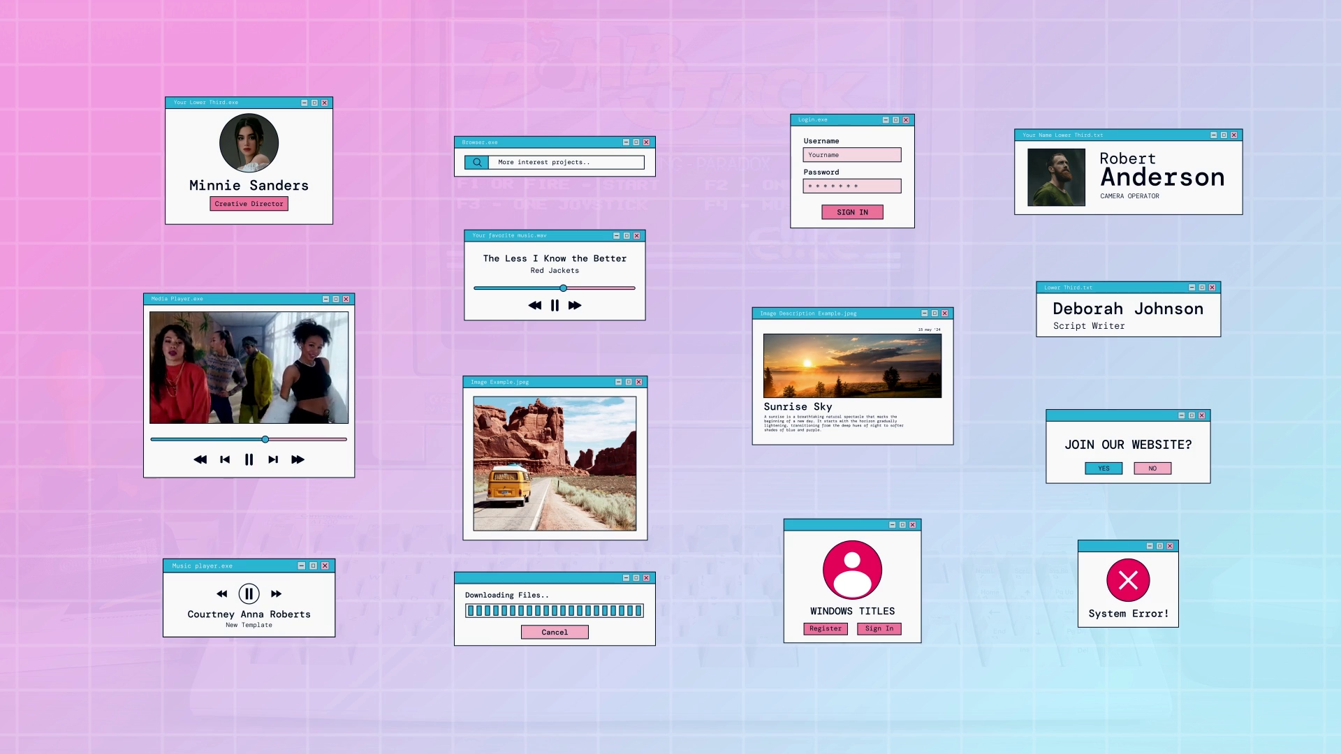Skip to previous track in Media Player
The image size is (1341, 754).
(x=225, y=459)
